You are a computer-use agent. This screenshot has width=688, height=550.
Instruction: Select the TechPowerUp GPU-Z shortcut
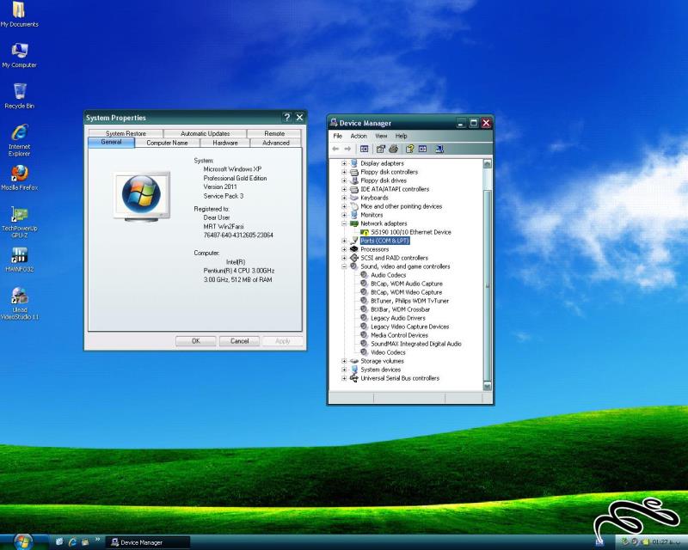tap(19, 222)
